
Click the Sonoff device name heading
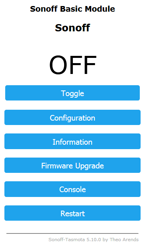tap(72, 28)
